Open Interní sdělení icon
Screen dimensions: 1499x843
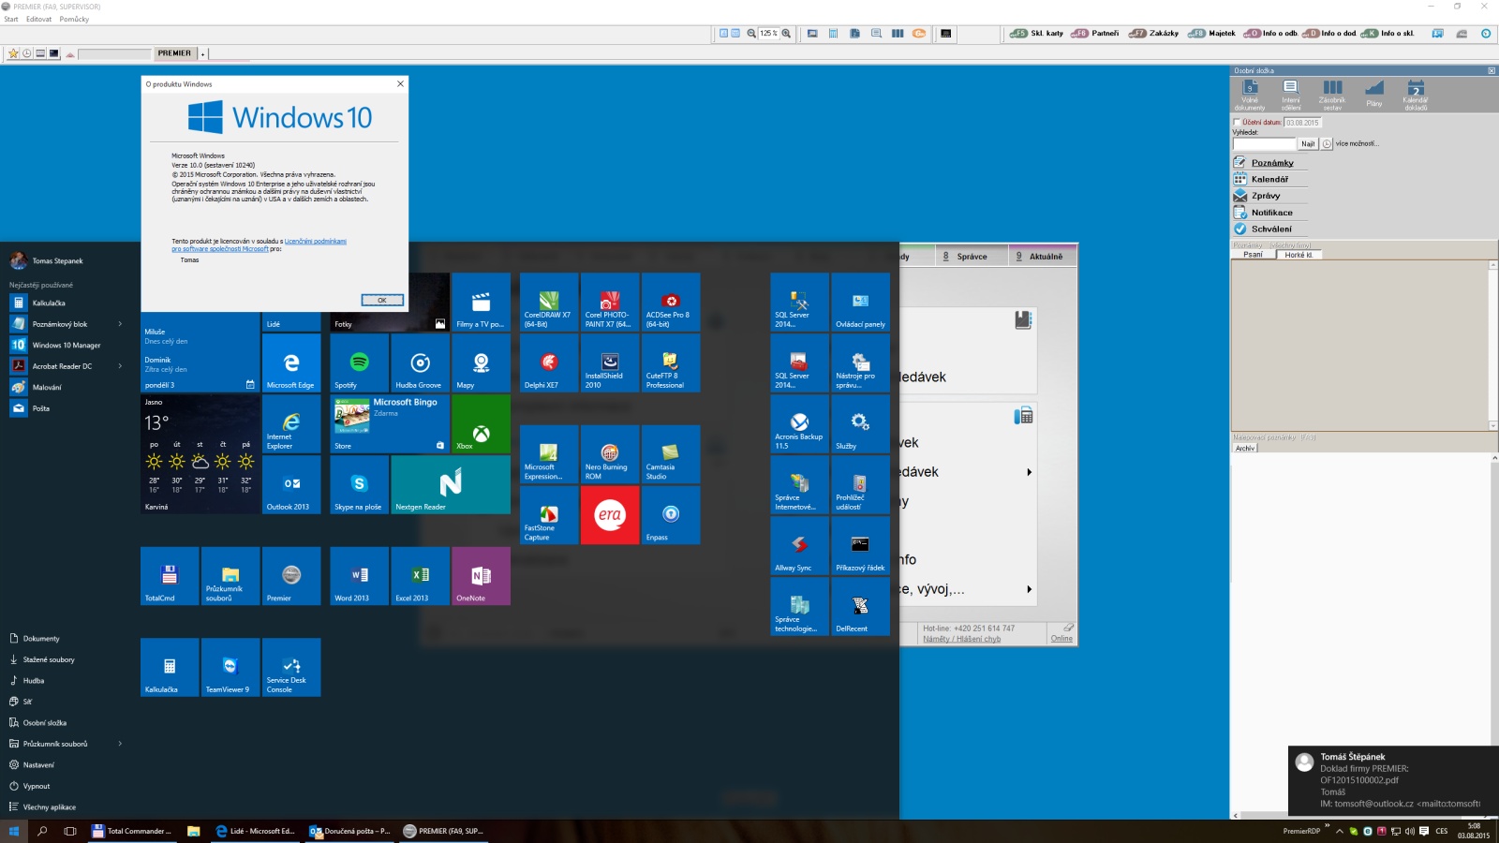click(x=1291, y=95)
